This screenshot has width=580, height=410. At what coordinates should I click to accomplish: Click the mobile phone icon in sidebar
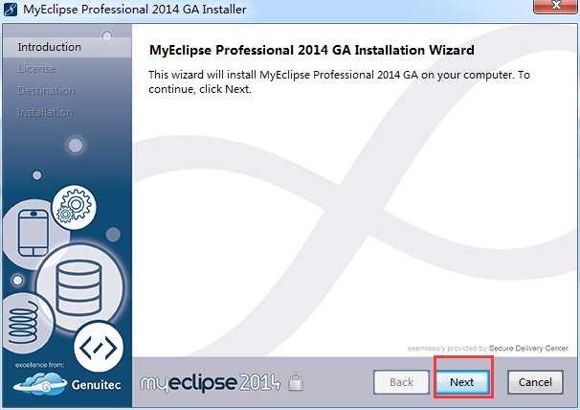coord(33,234)
